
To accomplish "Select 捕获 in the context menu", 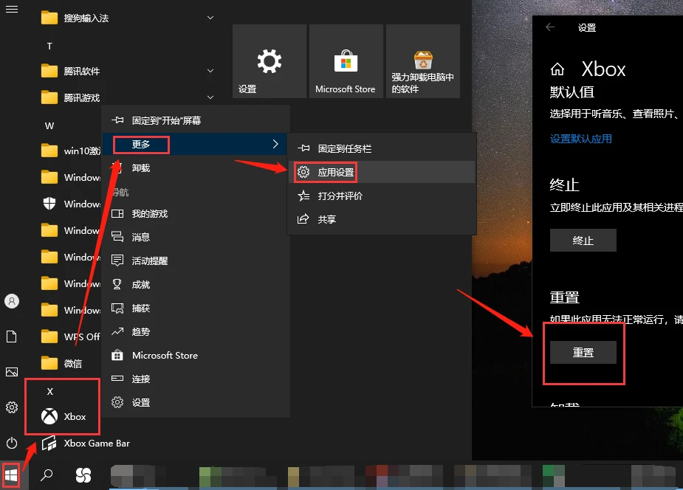I will 196,308.
